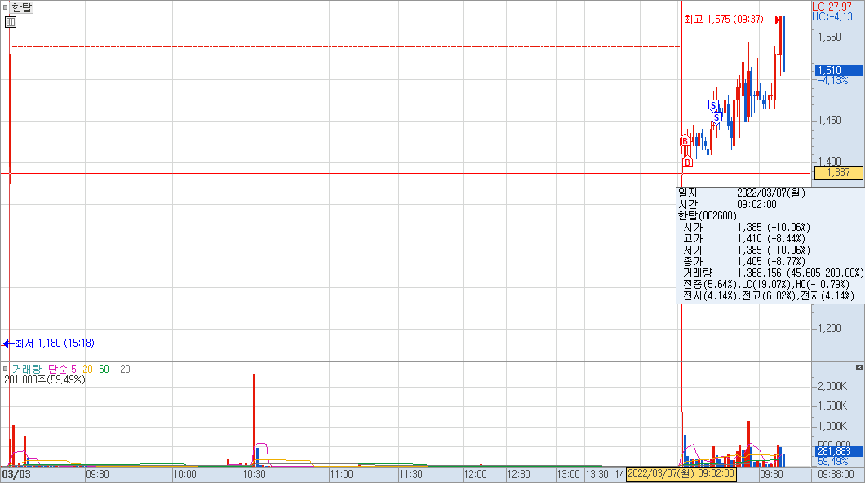The width and height of the screenshot is (865, 483).
Task: Click the 10:30 time axis label
Action: 255,474
